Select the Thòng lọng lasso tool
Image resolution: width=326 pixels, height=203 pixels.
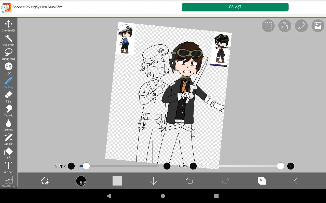click(x=8, y=54)
